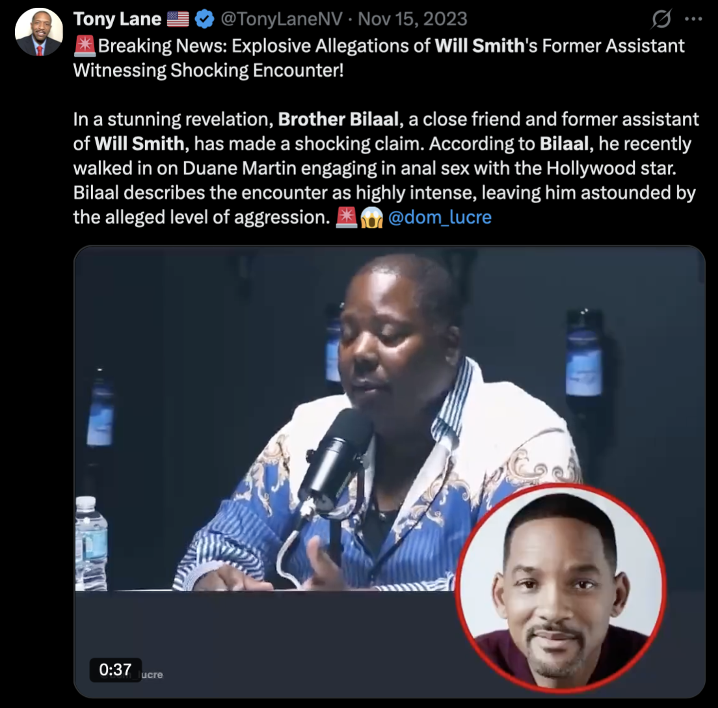This screenshot has width=718, height=708.
Task: Click bold 'Brother Bilaal' in the tweet text
Action: tap(338, 119)
